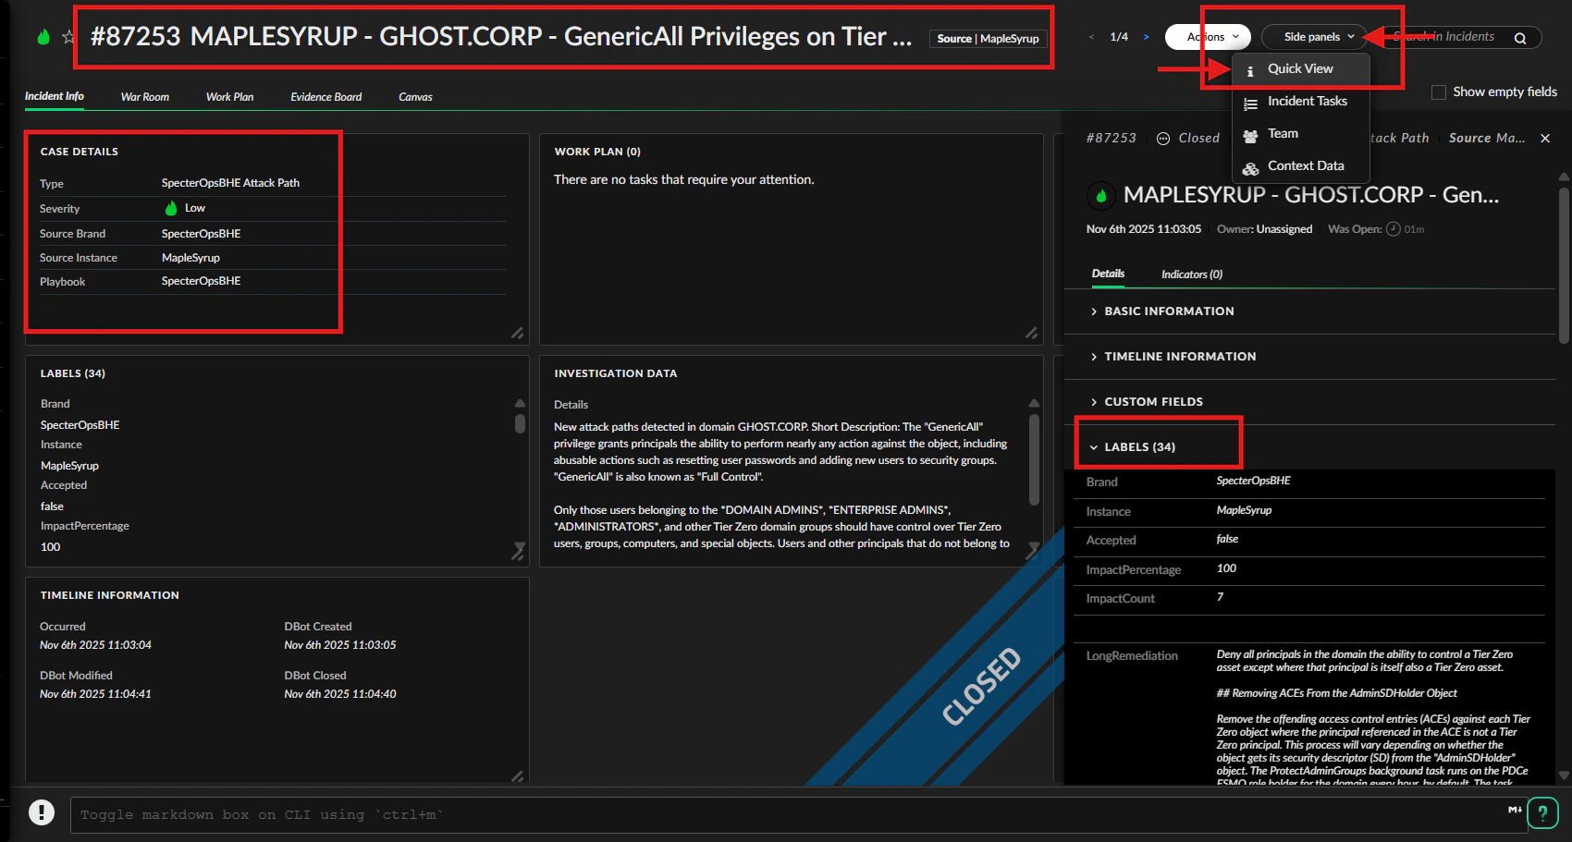Click the incident title #87253 MAPLESYRUP

(501, 37)
